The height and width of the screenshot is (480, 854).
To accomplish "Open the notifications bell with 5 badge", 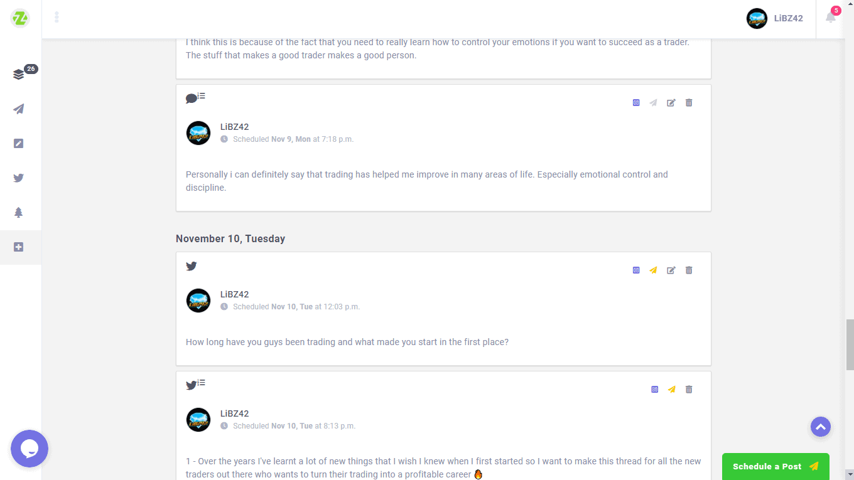I will [x=831, y=18].
